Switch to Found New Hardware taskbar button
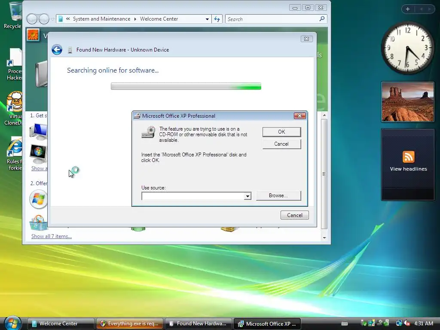The image size is (440, 330). tap(199, 324)
